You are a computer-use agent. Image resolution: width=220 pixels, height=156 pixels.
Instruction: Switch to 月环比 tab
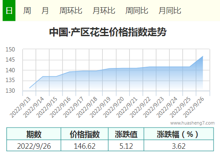point(104,11)
